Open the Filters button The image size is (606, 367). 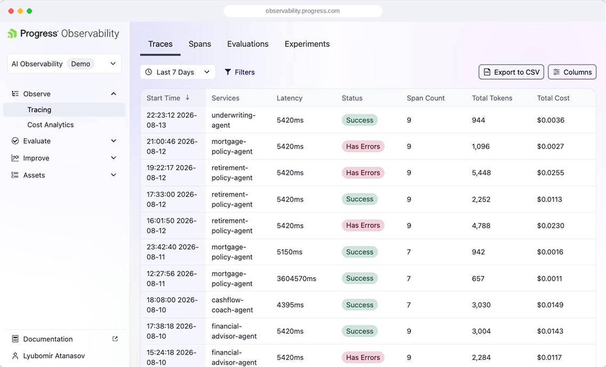[x=240, y=72]
